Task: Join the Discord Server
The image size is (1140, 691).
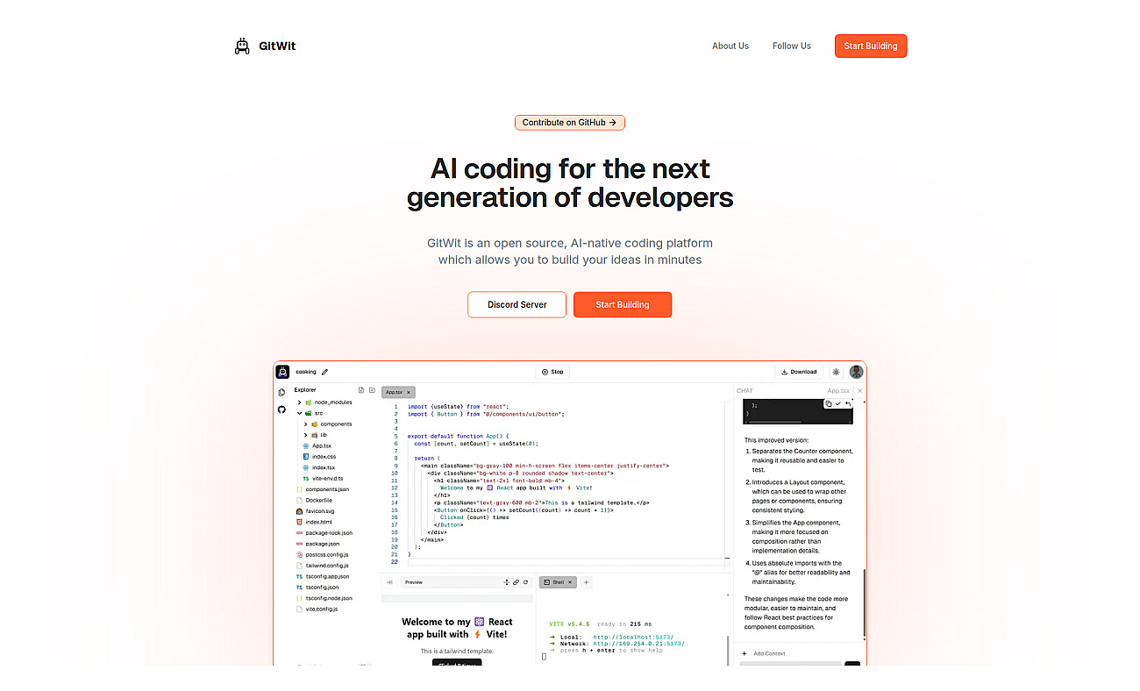Action: [517, 304]
